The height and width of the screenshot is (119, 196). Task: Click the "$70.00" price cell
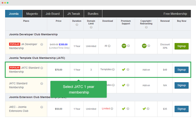[x=59, y=70]
